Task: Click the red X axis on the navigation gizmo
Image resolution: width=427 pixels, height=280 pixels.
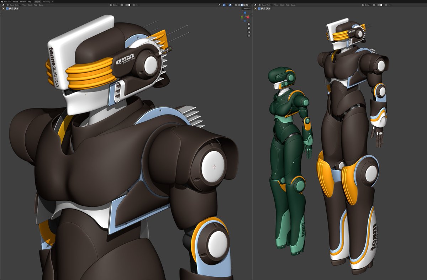Action: pyautogui.click(x=248, y=17)
